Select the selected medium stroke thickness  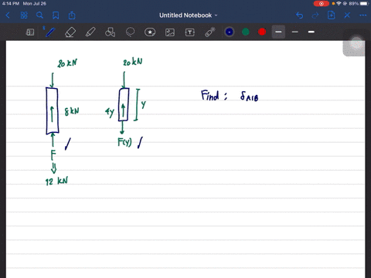coord(278,32)
